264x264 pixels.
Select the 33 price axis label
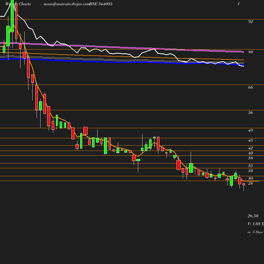pyautogui.click(x=250, y=171)
